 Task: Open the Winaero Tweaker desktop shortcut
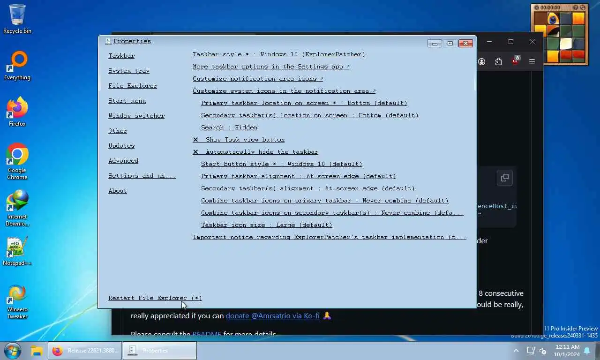[17, 301]
